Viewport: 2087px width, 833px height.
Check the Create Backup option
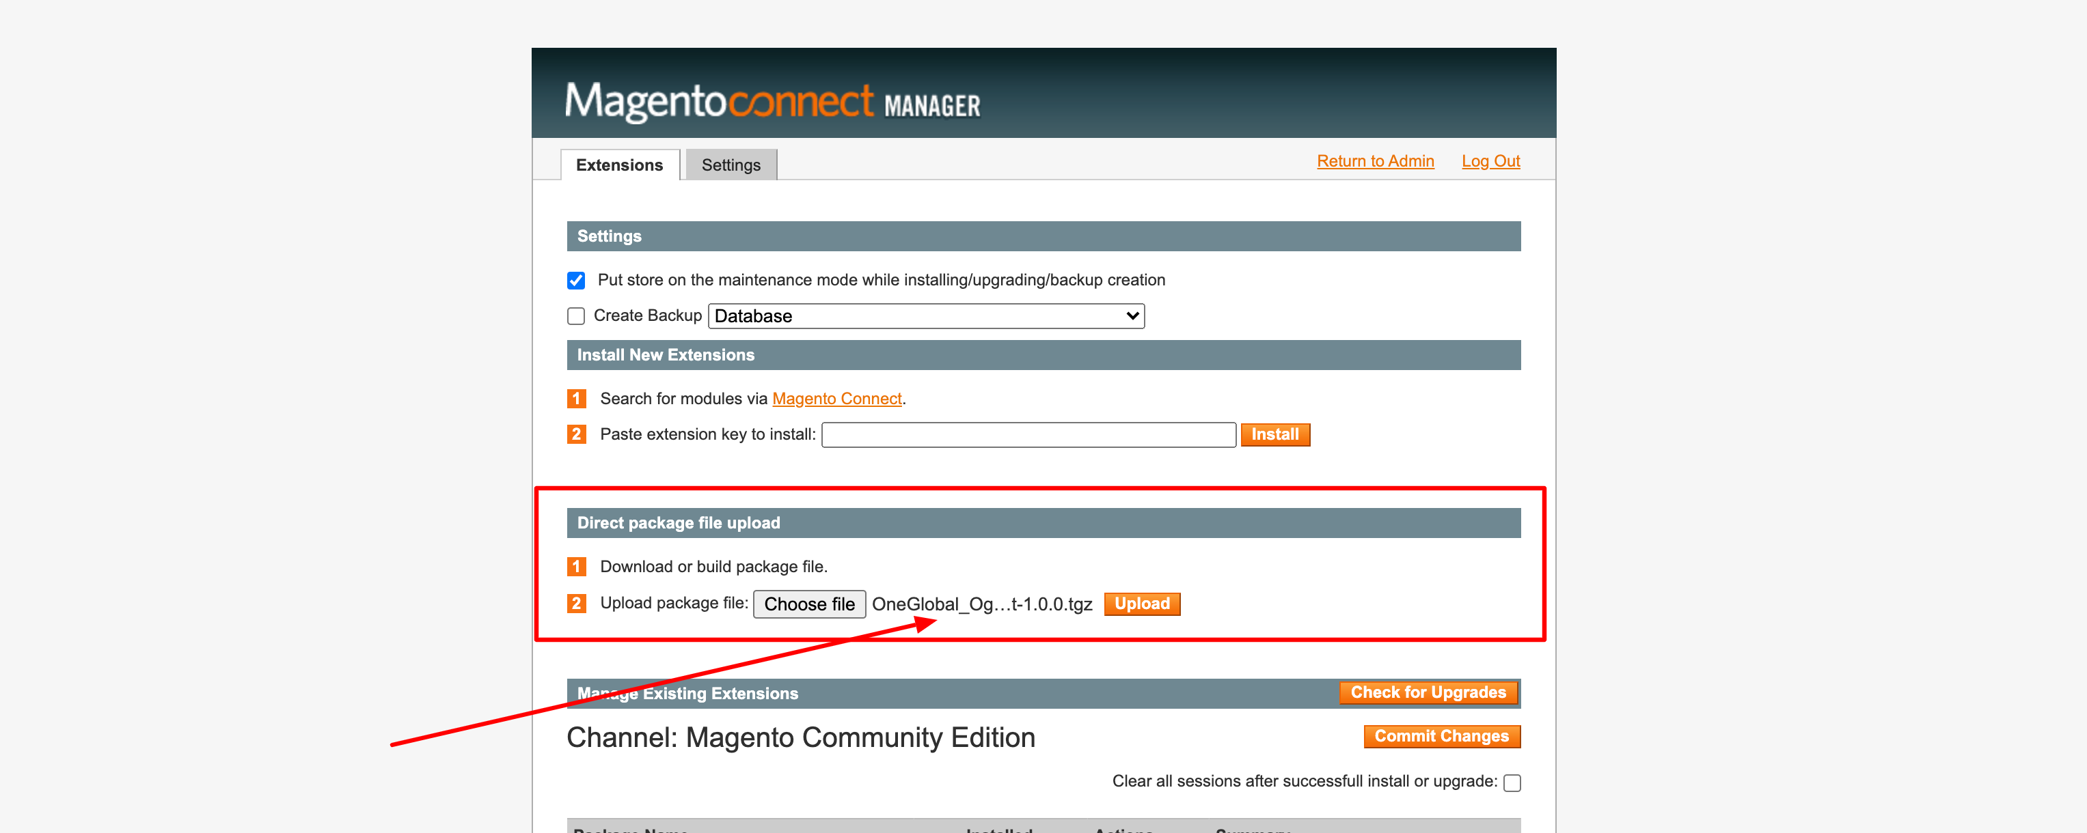coord(575,315)
